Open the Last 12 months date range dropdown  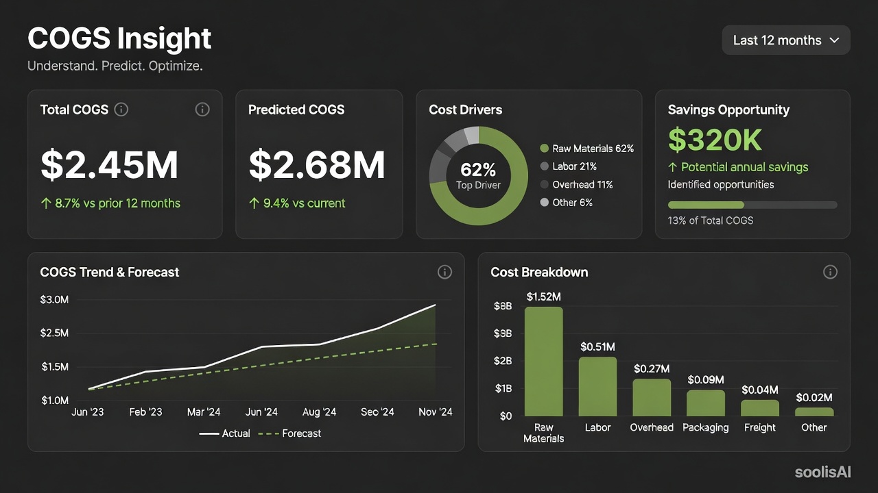pos(786,40)
